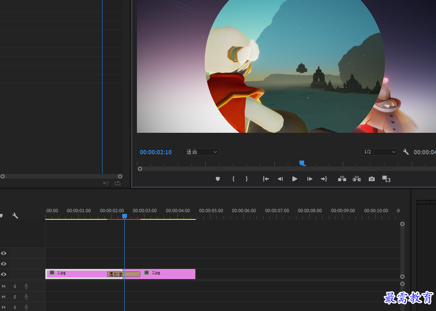Click 00:00:07:00 on the timeline ruler
The image size is (436, 311).
pyautogui.click(x=277, y=211)
